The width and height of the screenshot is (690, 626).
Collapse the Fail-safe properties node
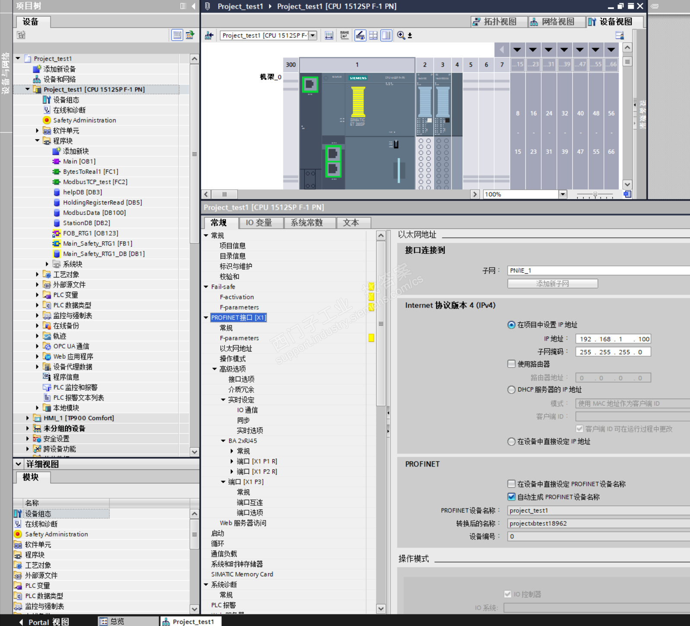tap(206, 287)
